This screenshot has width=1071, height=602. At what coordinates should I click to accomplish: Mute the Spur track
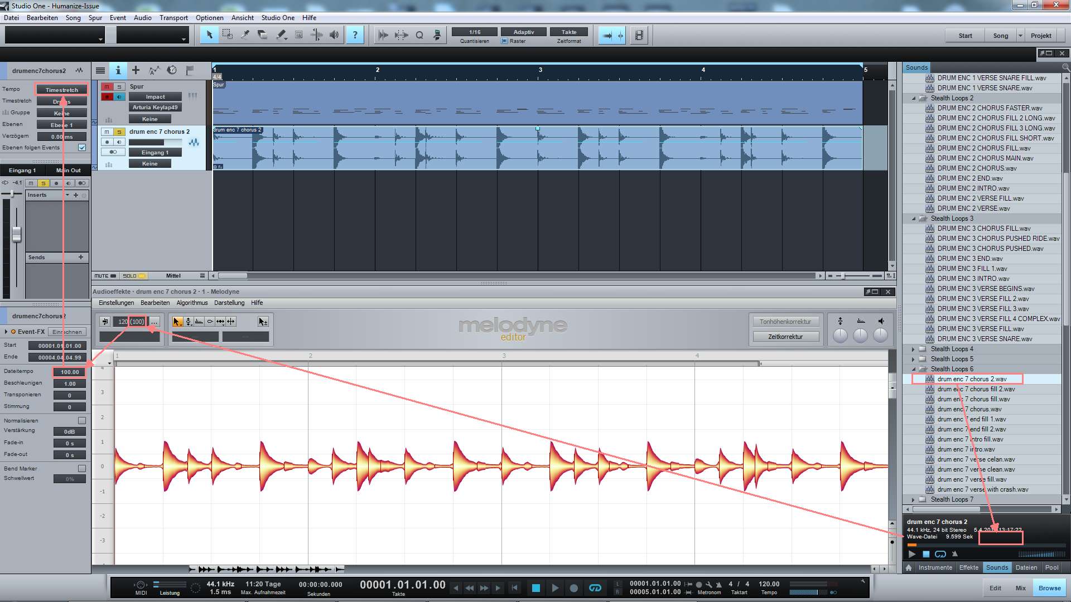[x=107, y=87]
